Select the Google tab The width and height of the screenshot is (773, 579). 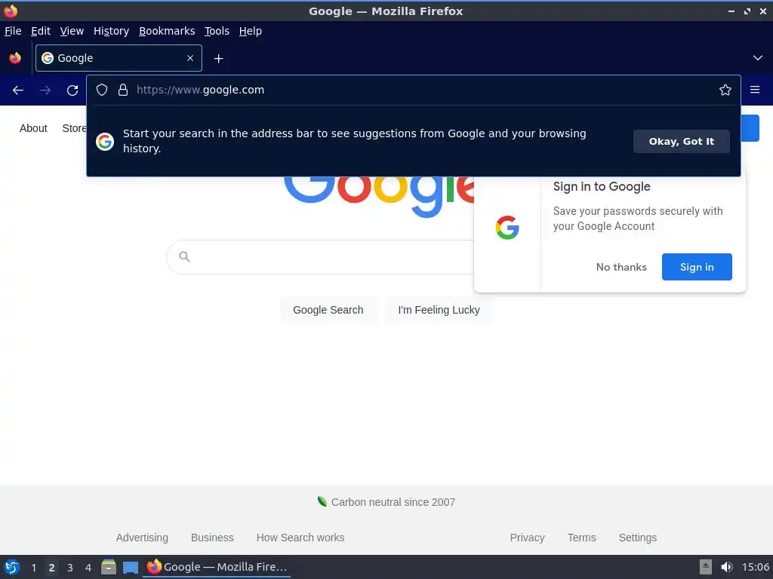pos(119,58)
